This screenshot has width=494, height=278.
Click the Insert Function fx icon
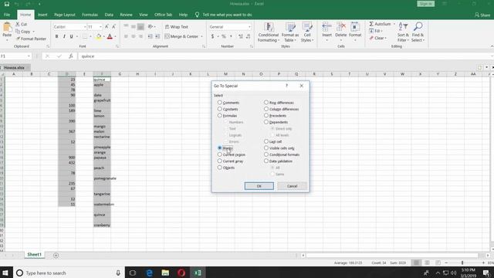pyautogui.click(x=71, y=56)
